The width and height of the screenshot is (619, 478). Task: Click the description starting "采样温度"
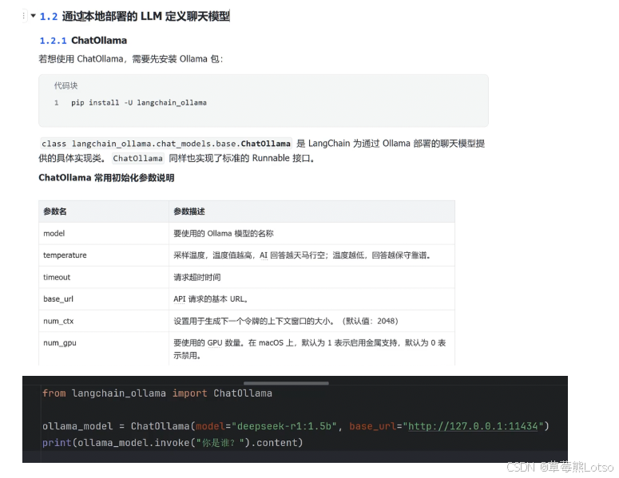(302, 255)
